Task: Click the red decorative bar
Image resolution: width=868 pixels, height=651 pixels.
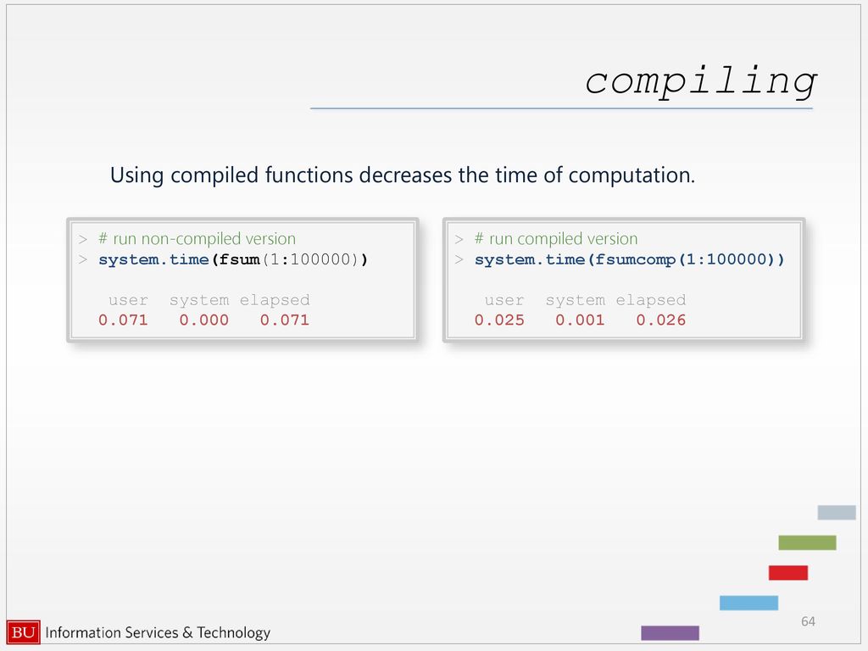Action: coord(787,572)
